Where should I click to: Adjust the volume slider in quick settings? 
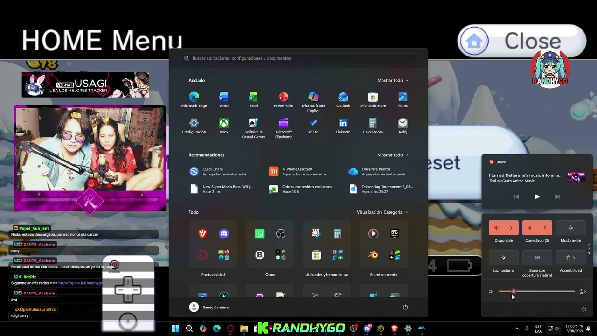coord(537,292)
